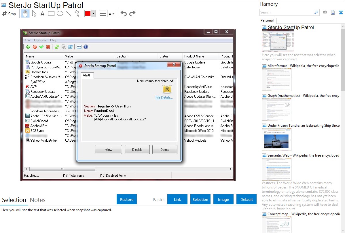The height and width of the screenshot is (233, 345).
Task: Click the horizontal scrollbar thumb in SterJo list
Action: click(x=62, y=169)
